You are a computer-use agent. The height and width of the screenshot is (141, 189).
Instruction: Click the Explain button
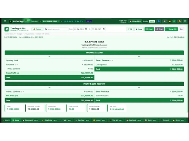click(37, 29)
